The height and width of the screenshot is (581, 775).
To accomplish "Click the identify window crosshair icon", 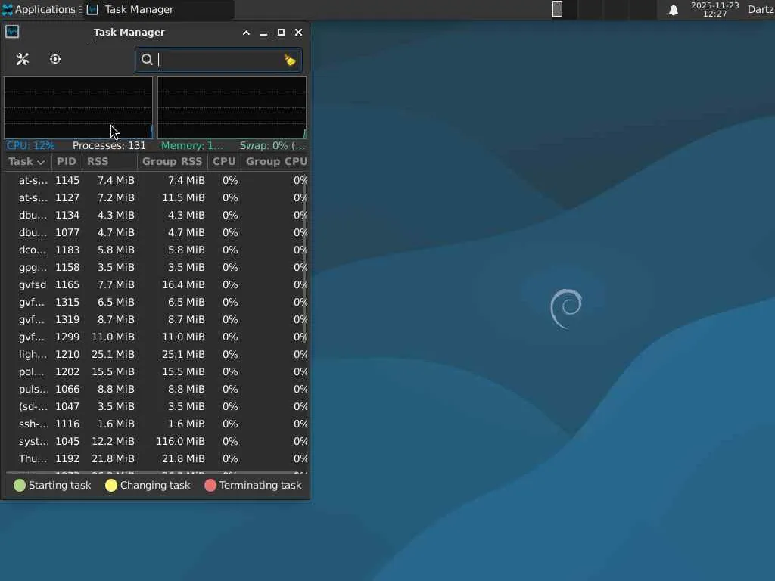I will pos(55,59).
